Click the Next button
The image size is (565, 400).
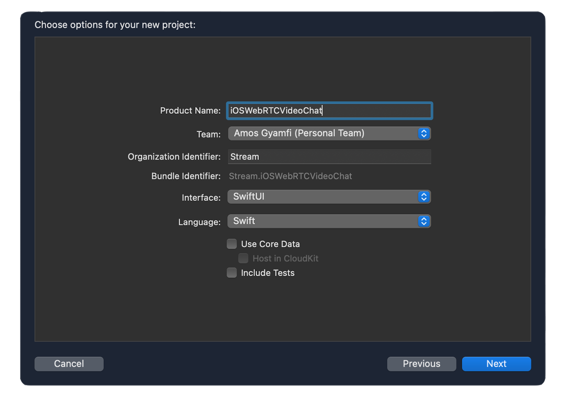(x=496, y=364)
